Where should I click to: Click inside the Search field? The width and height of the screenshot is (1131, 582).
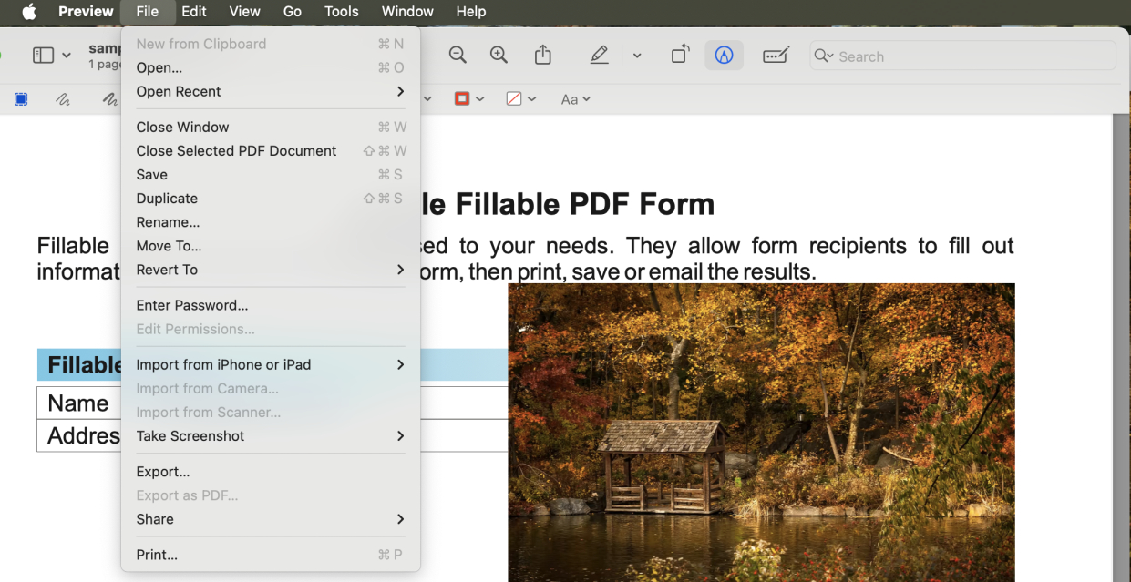(x=962, y=56)
